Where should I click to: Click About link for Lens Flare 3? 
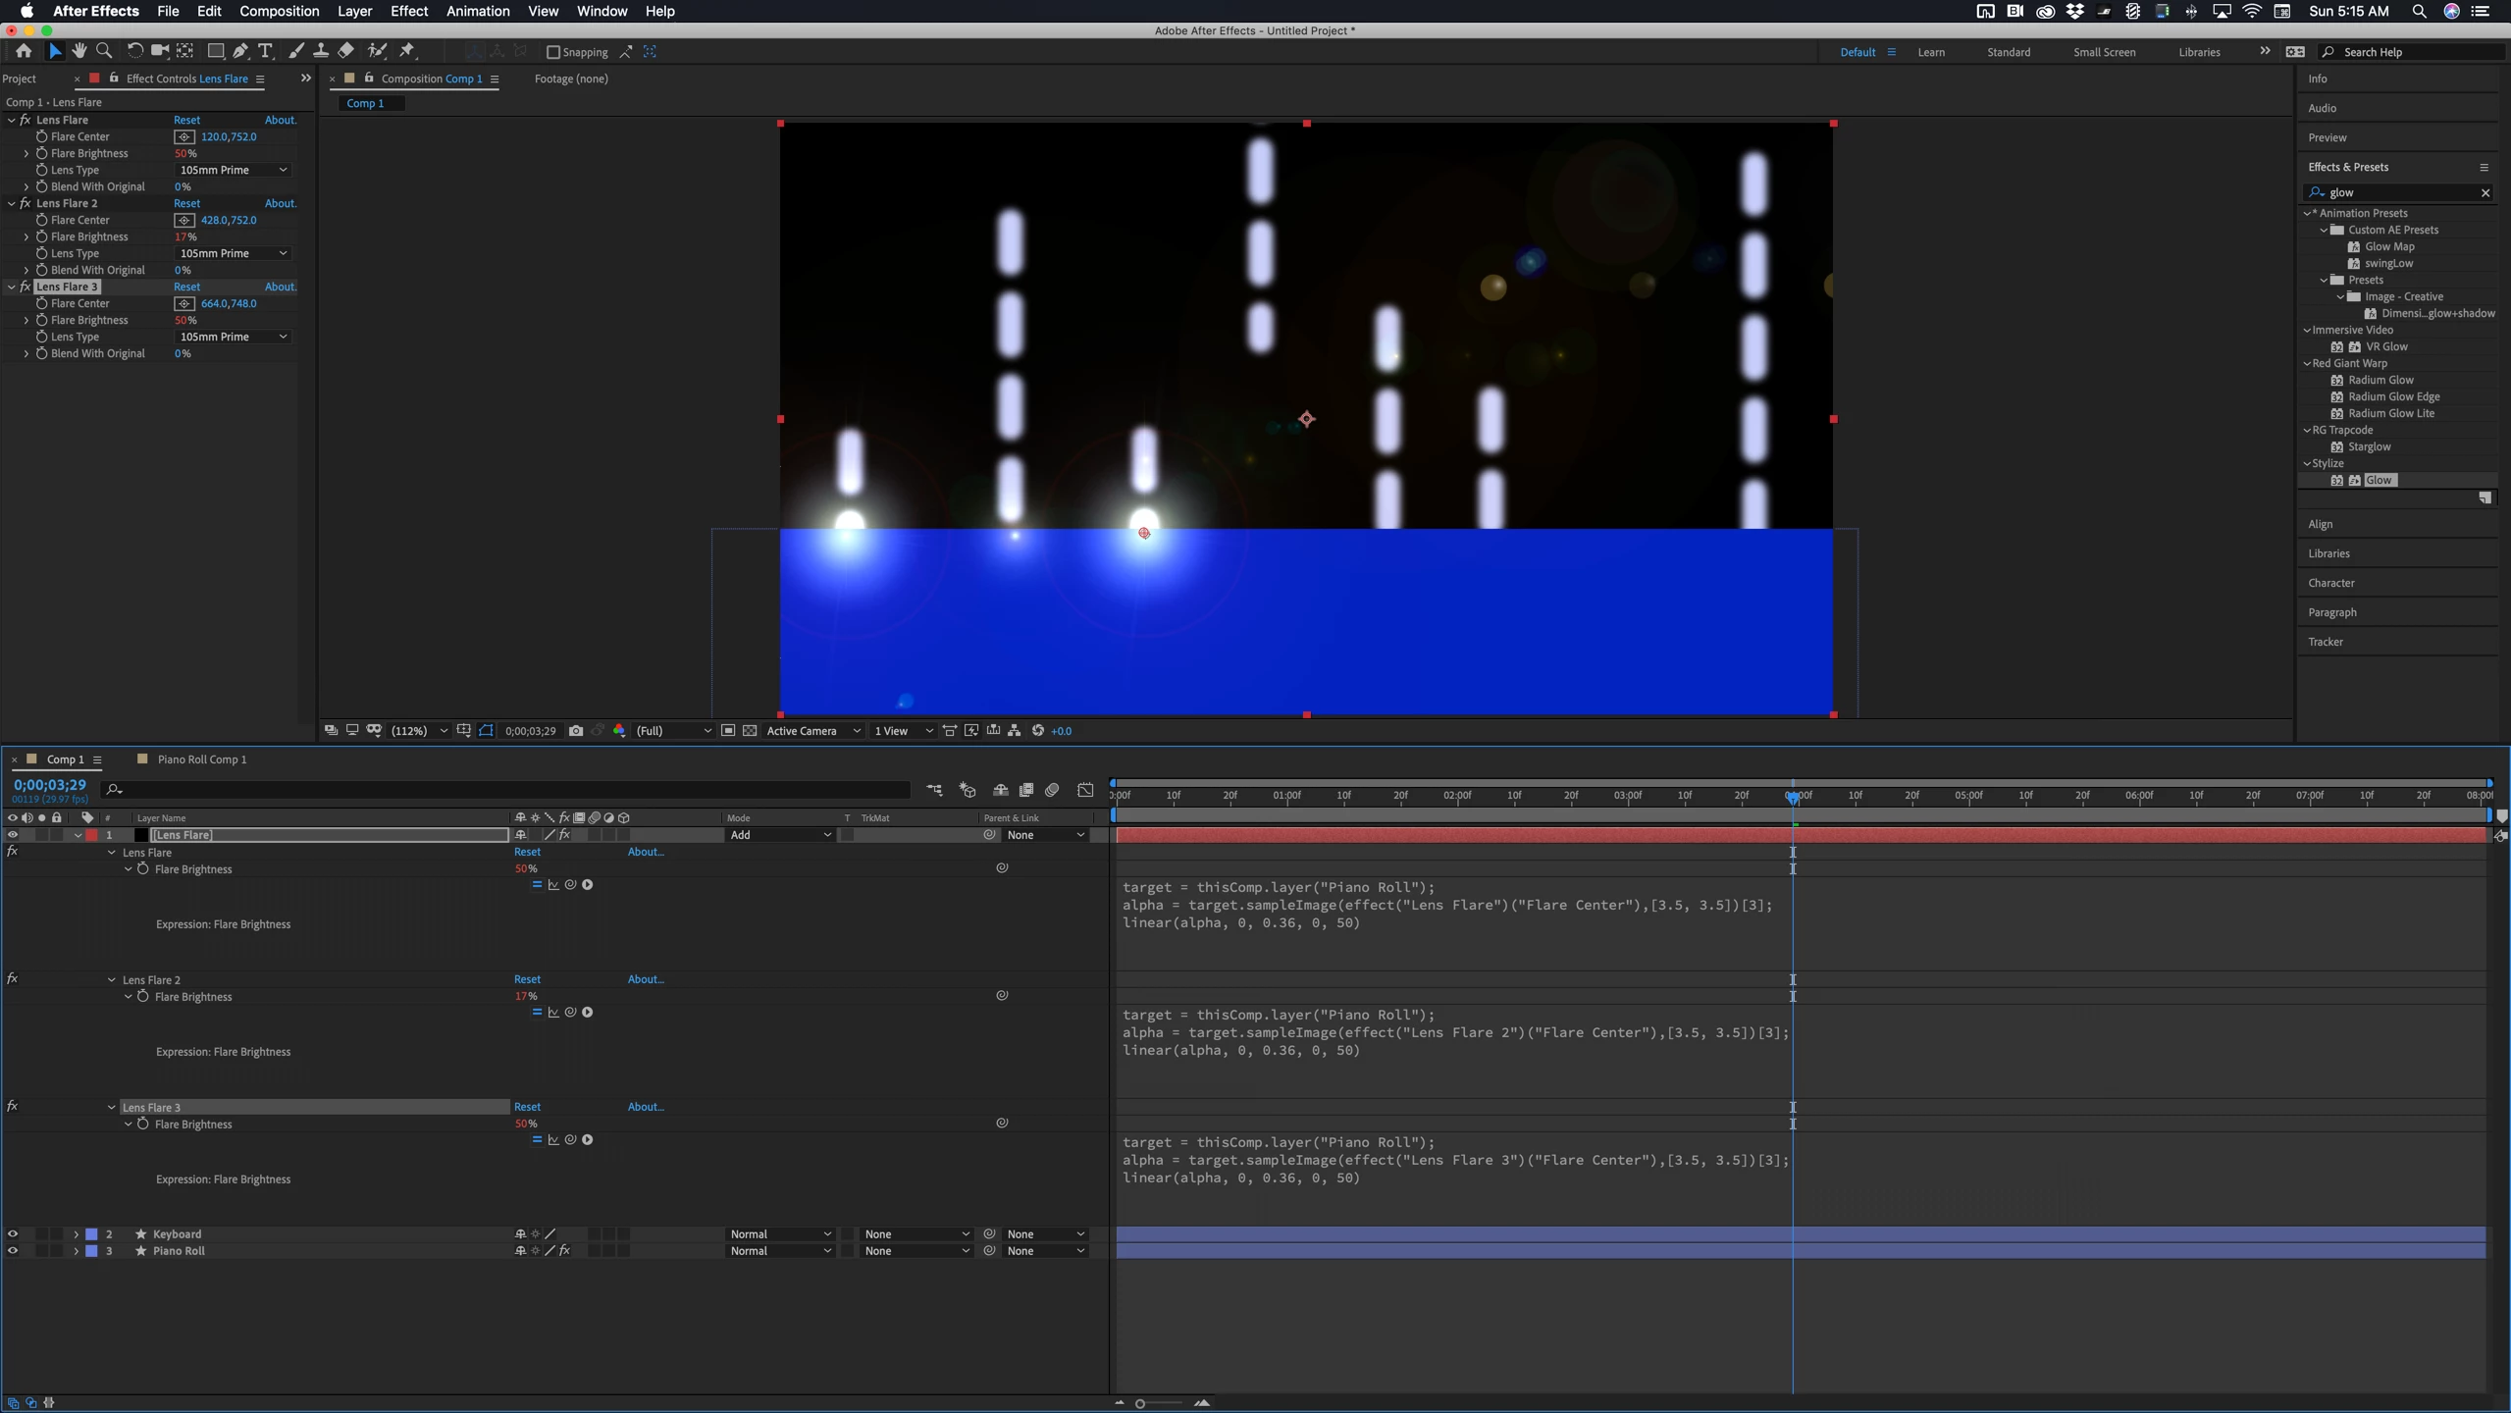pos(281,287)
